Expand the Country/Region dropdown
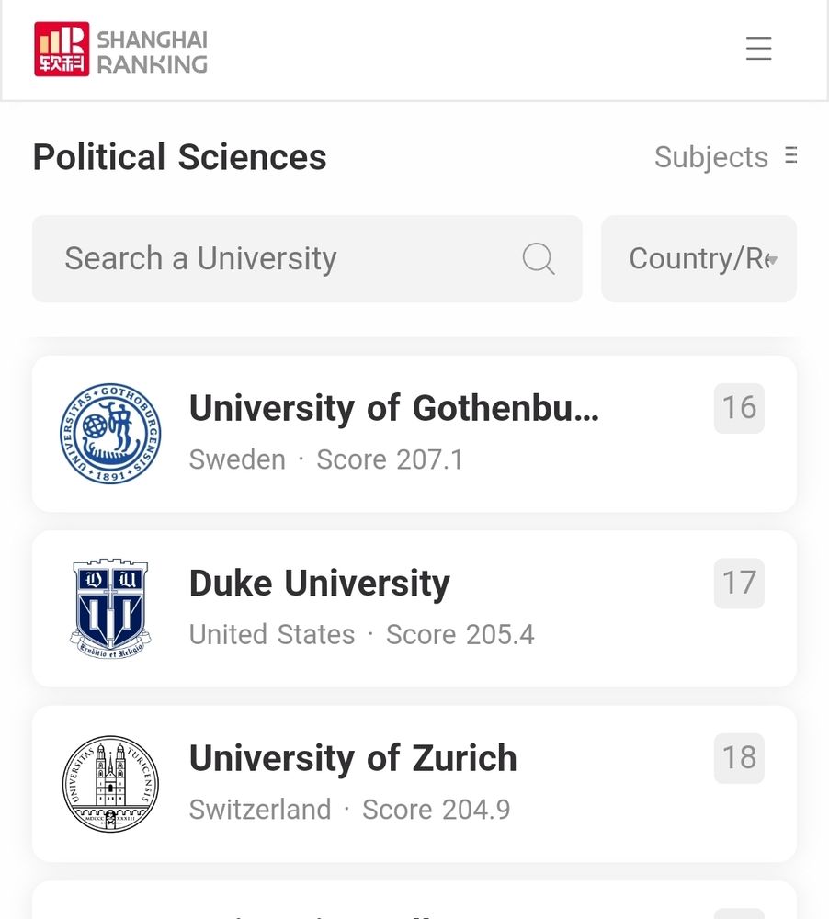The height and width of the screenshot is (919, 829). (x=698, y=258)
